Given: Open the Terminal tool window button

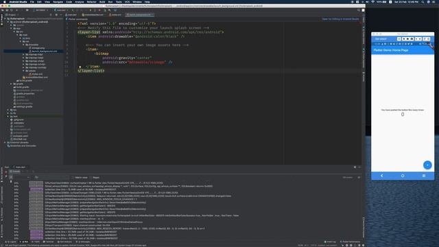Looking at the screenshot, I should 49,242.
